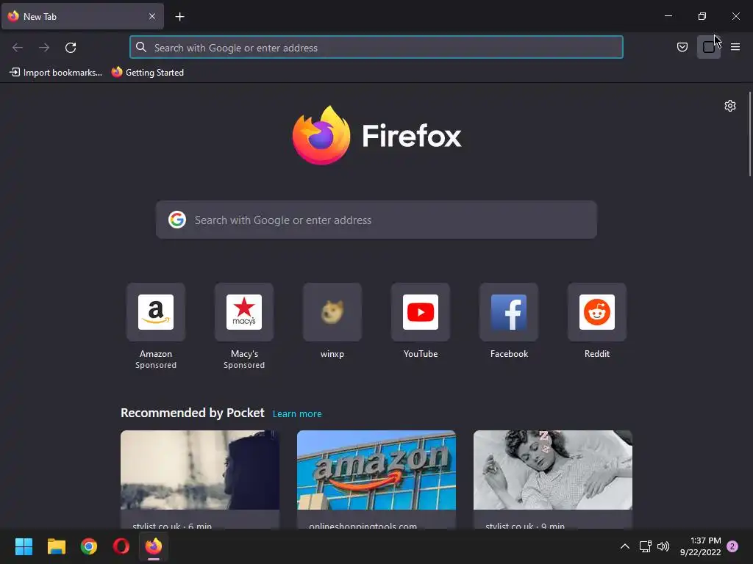Click the magnifier icon in address bar
The height and width of the screenshot is (564, 753).
pyautogui.click(x=140, y=47)
